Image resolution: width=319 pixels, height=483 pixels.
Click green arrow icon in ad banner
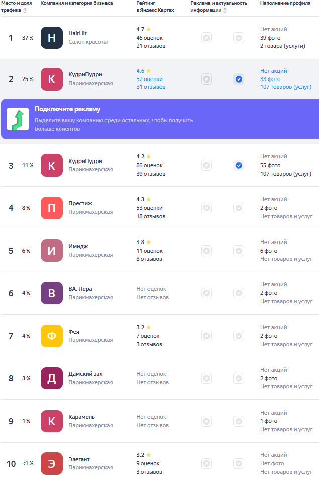18,119
